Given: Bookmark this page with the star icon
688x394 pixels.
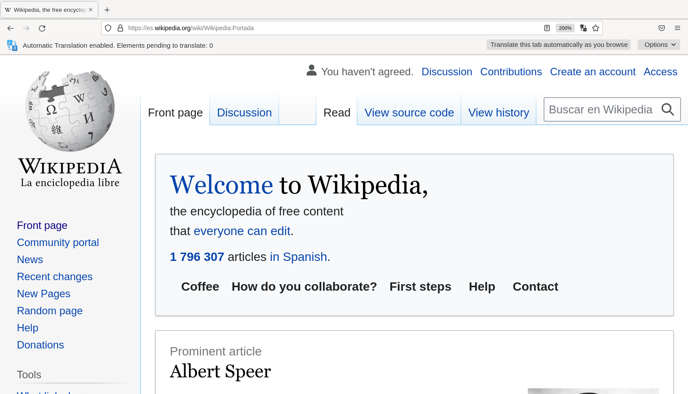Looking at the screenshot, I should click(596, 28).
